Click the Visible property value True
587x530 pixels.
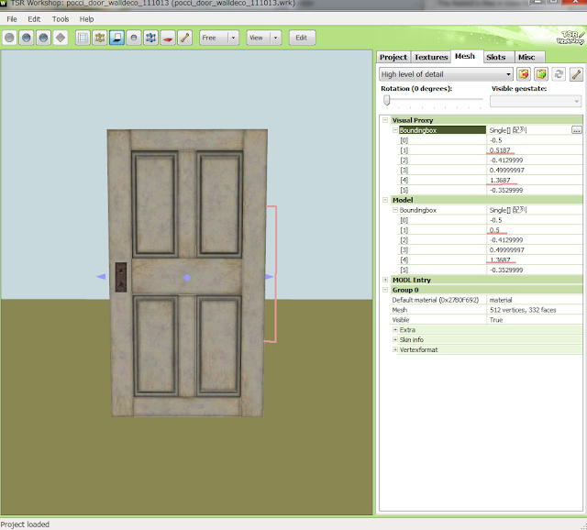(496, 320)
